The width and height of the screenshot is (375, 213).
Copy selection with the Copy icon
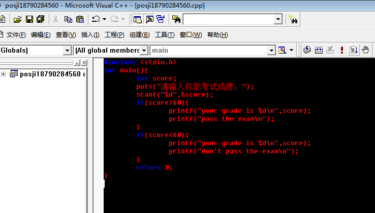pos(68,19)
